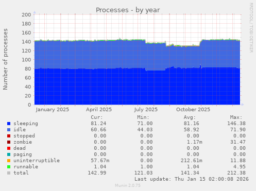Click the dark red zombie legend swatch
Viewport: 256px width, 191px height.
9,142
